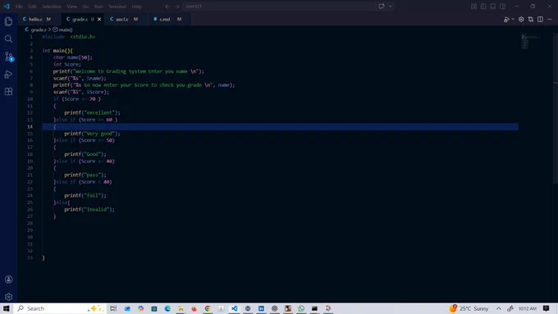Open the Customize Layout icon

click(473, 7)
